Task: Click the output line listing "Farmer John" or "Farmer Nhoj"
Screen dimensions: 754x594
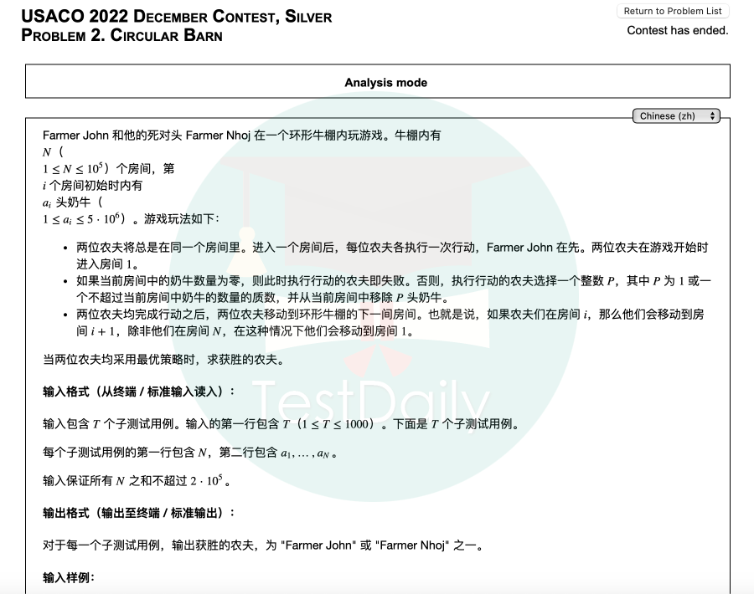Action: [262, 545]
